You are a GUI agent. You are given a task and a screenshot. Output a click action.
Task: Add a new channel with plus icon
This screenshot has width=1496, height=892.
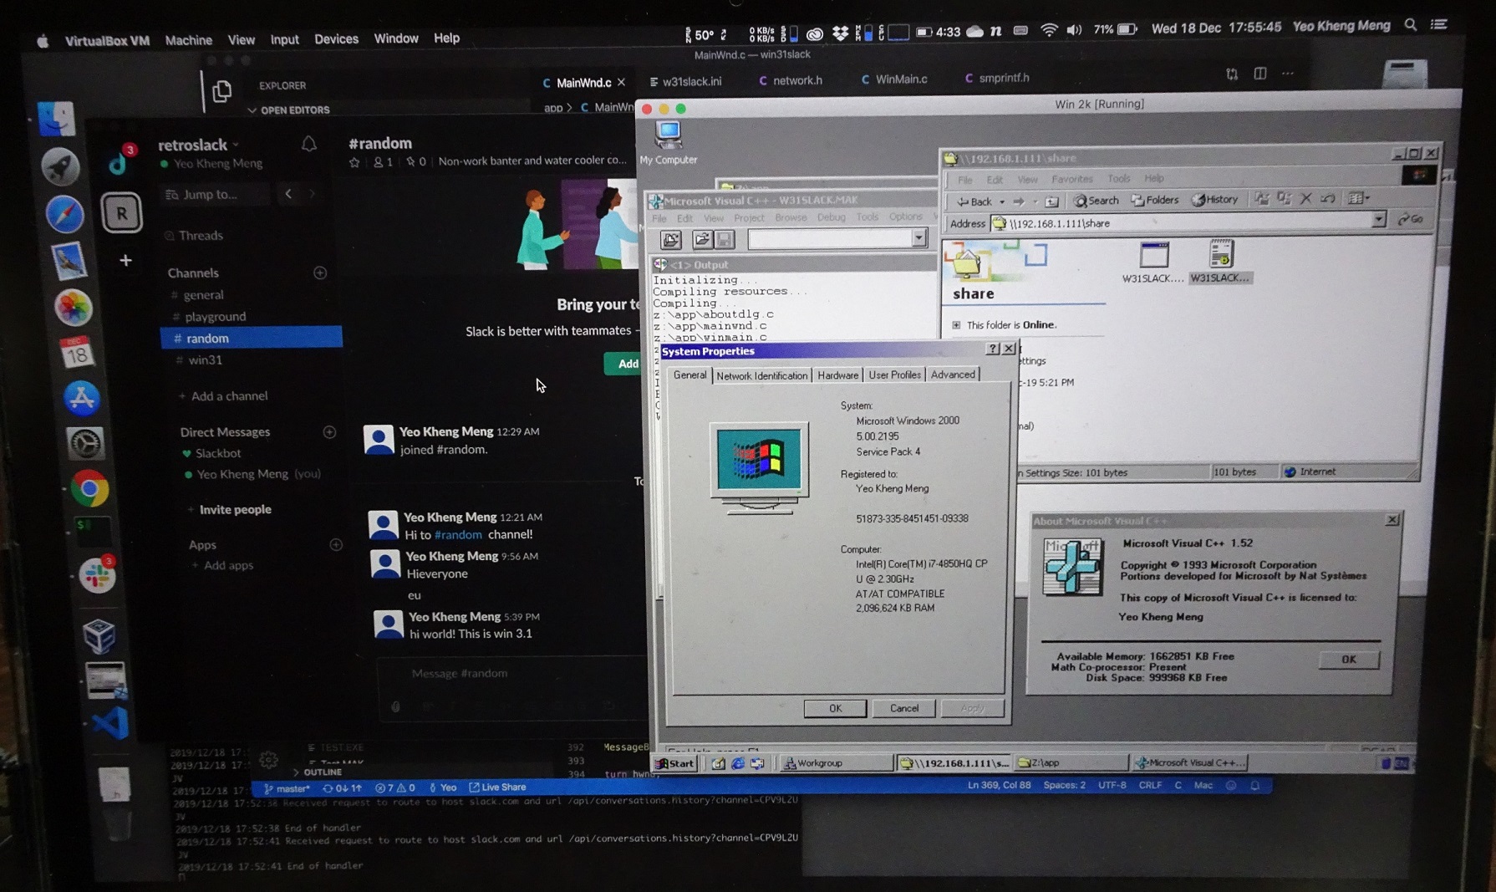(x=319, y=273)
